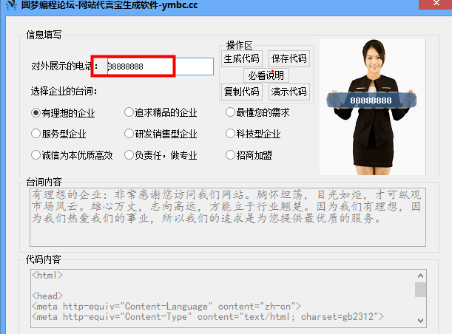Click the app icon in title bar
Viewport: 452px width, 334px height.
pos(11,5)
